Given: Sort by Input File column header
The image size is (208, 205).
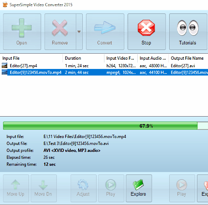Looking at the screenshot, I should tap(31, 58).
